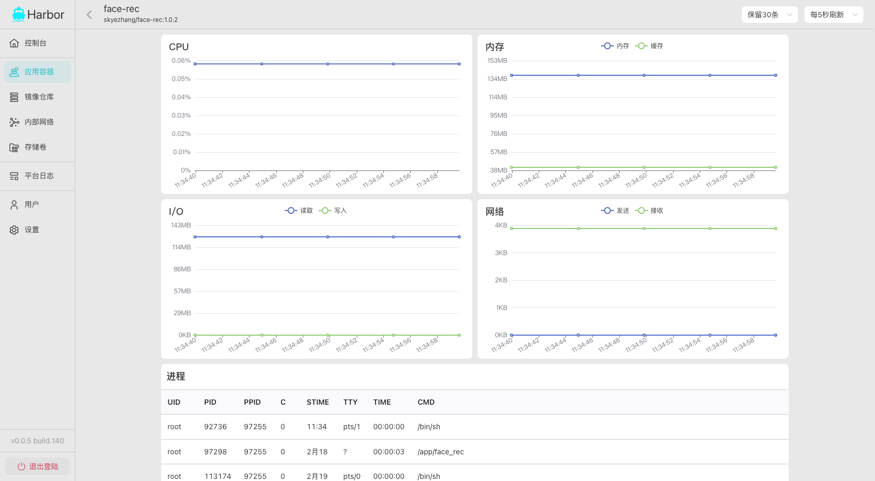The height and width of the screenshot is (481, 875).
Task: Click the 00:00:03 TIME cell
Action: 389,452
